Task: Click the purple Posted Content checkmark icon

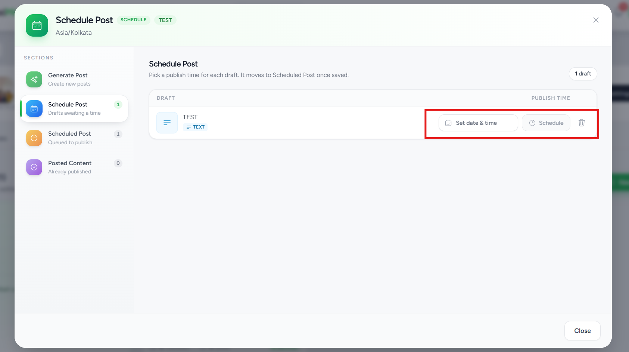Action: [x=34, y=167]
